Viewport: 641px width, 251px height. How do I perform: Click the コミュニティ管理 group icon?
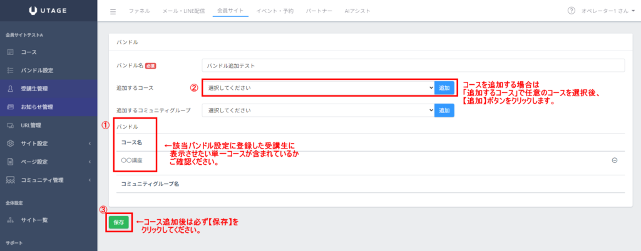pyautogui.click(x=11, y=180)
